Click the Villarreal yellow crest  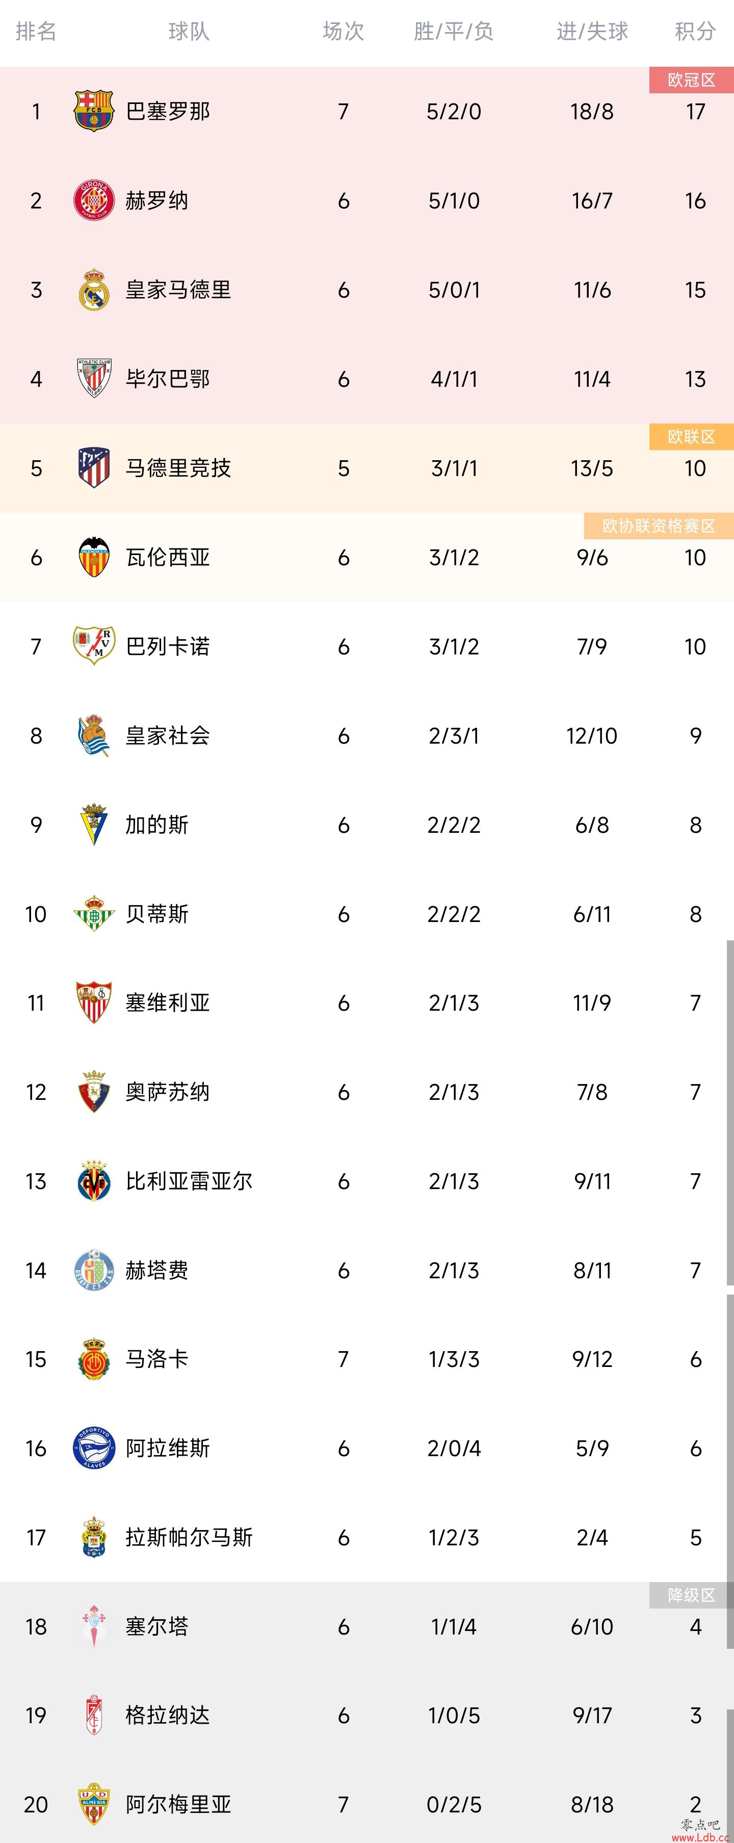coord(94,1180)
